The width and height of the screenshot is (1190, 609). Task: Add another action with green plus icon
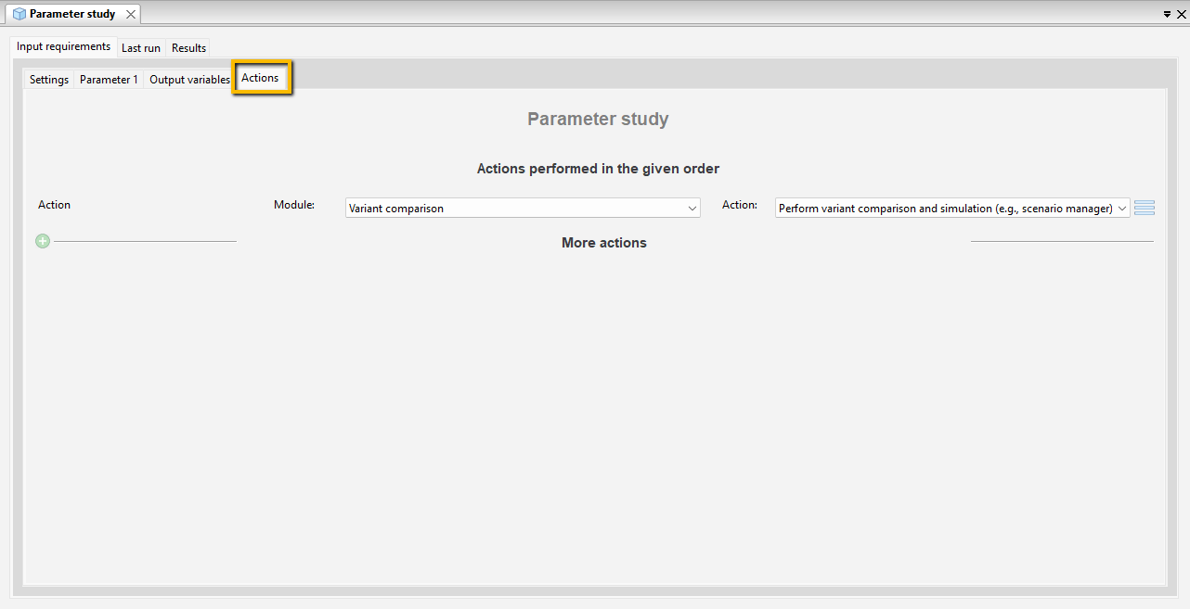pos(43,241)
